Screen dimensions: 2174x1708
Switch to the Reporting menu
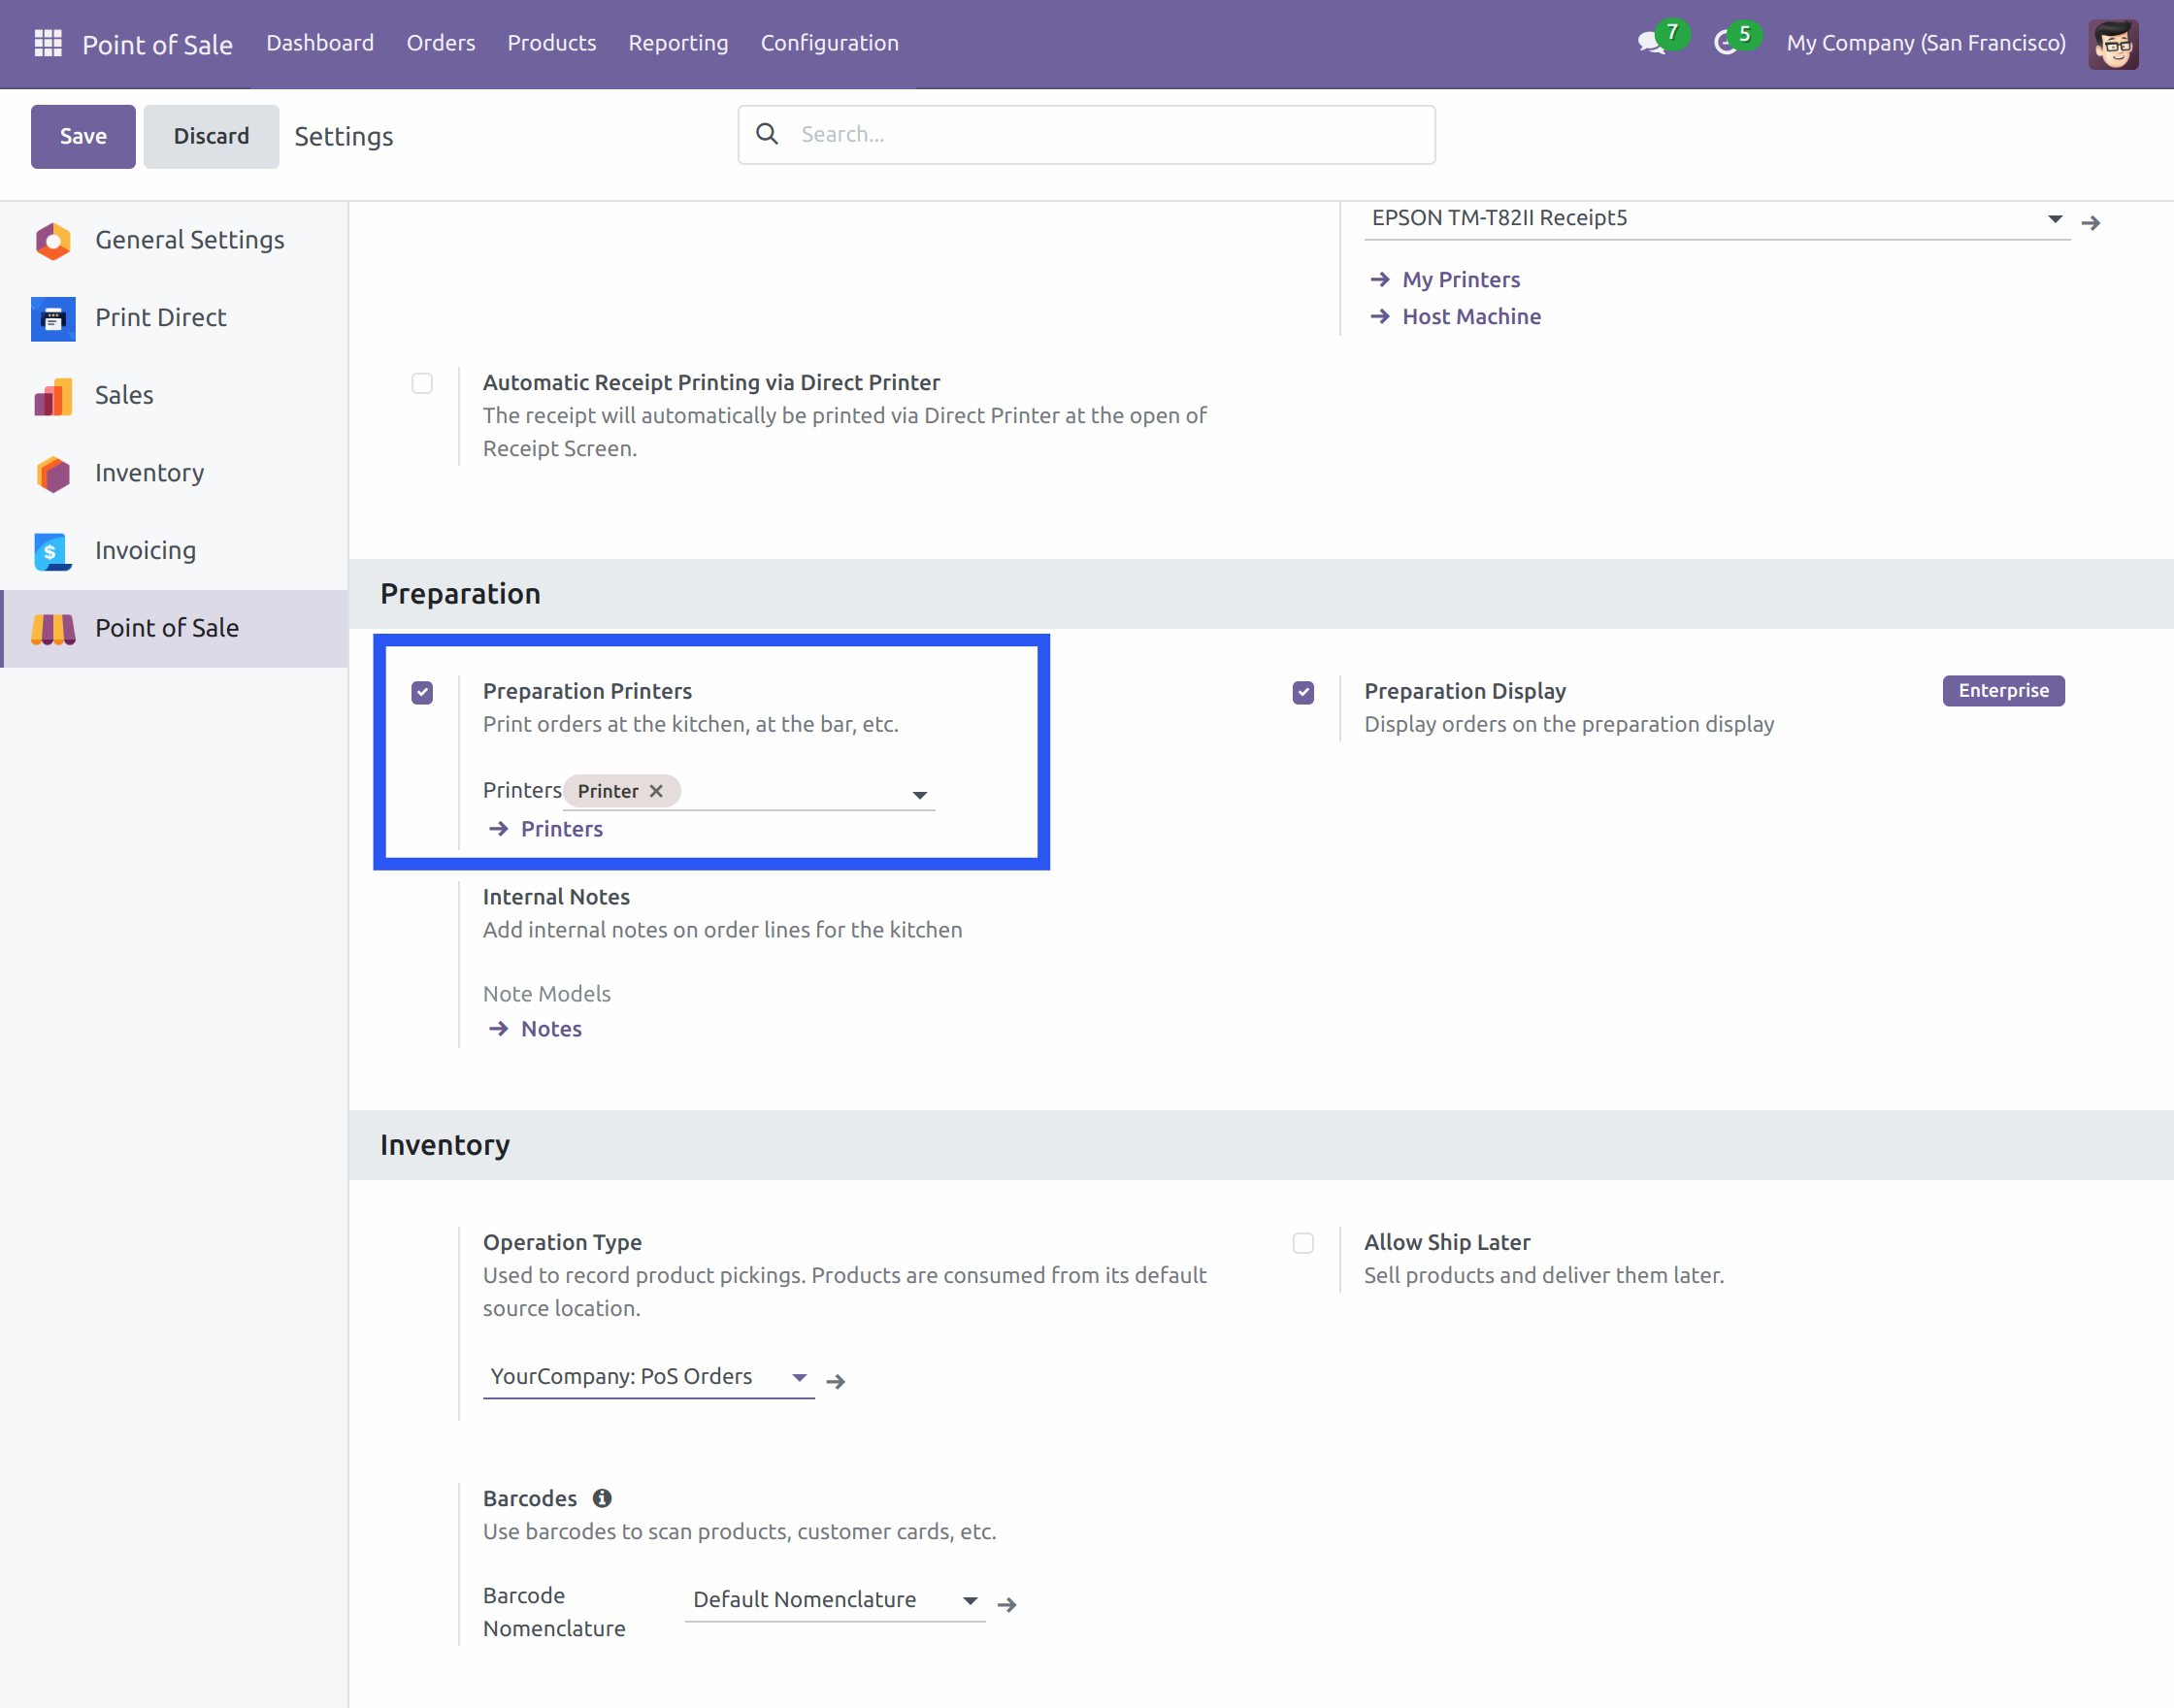coord(678,42)
